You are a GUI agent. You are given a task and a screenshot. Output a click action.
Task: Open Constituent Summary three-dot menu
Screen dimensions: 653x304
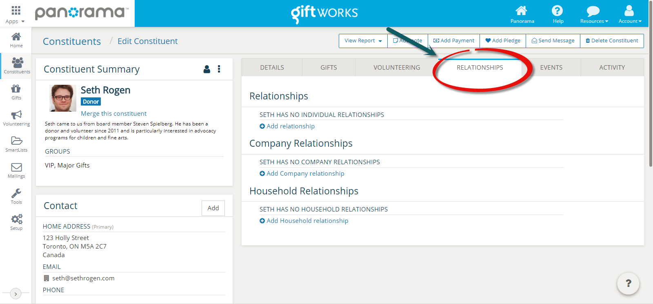pyautogui.click(x=219, y=69)
